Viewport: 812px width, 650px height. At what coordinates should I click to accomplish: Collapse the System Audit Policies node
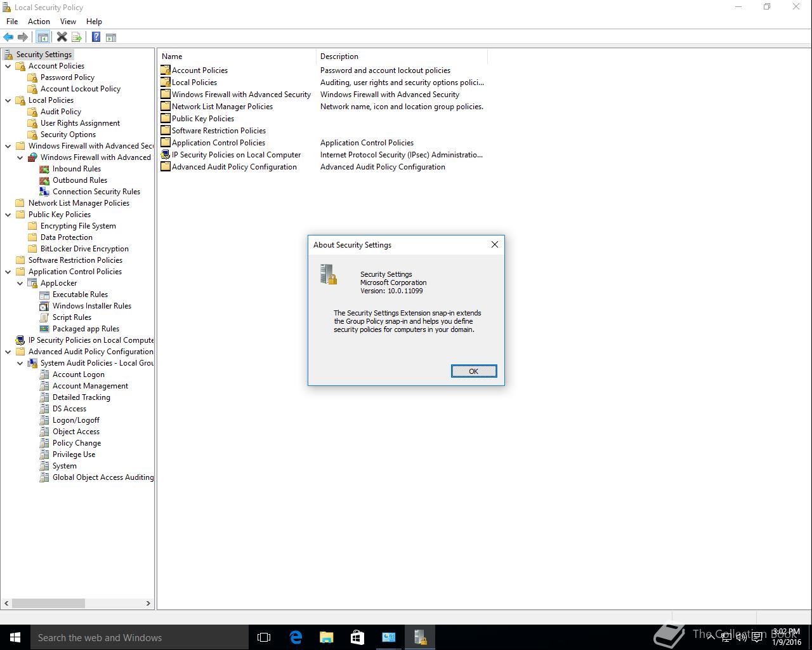(x=20, y=363)
